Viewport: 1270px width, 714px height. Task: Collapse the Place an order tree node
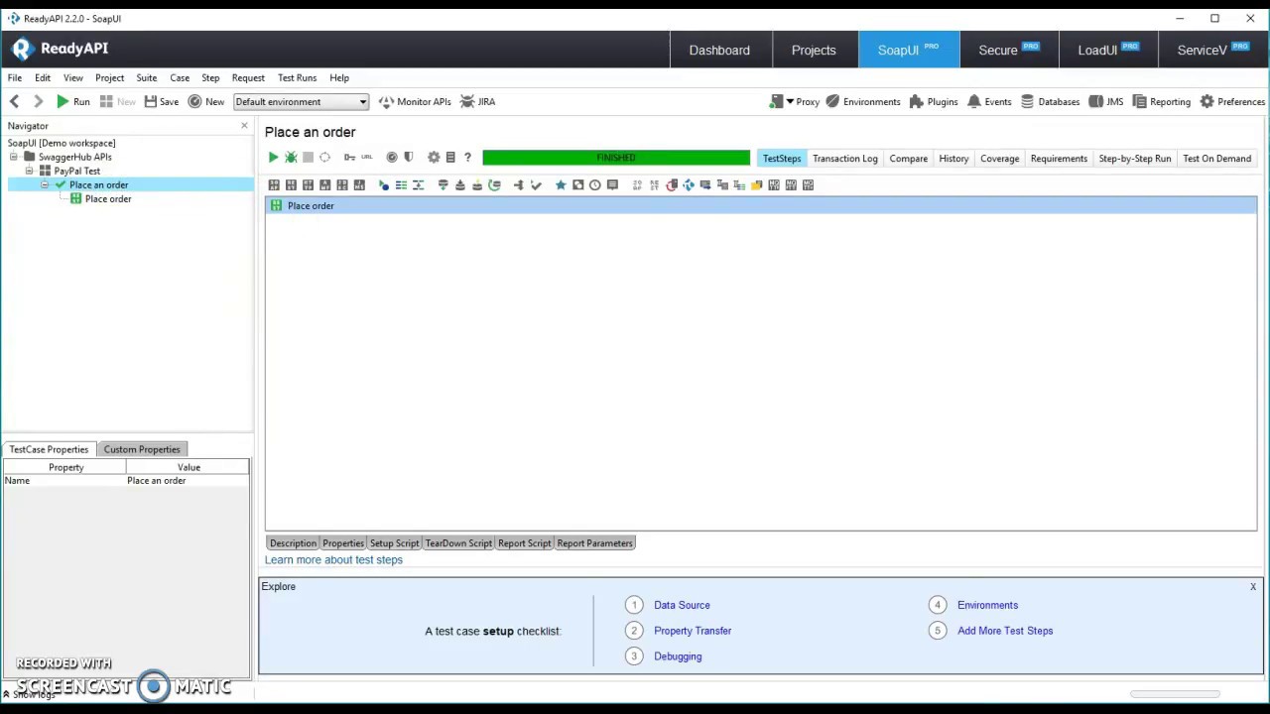[45, 184]
